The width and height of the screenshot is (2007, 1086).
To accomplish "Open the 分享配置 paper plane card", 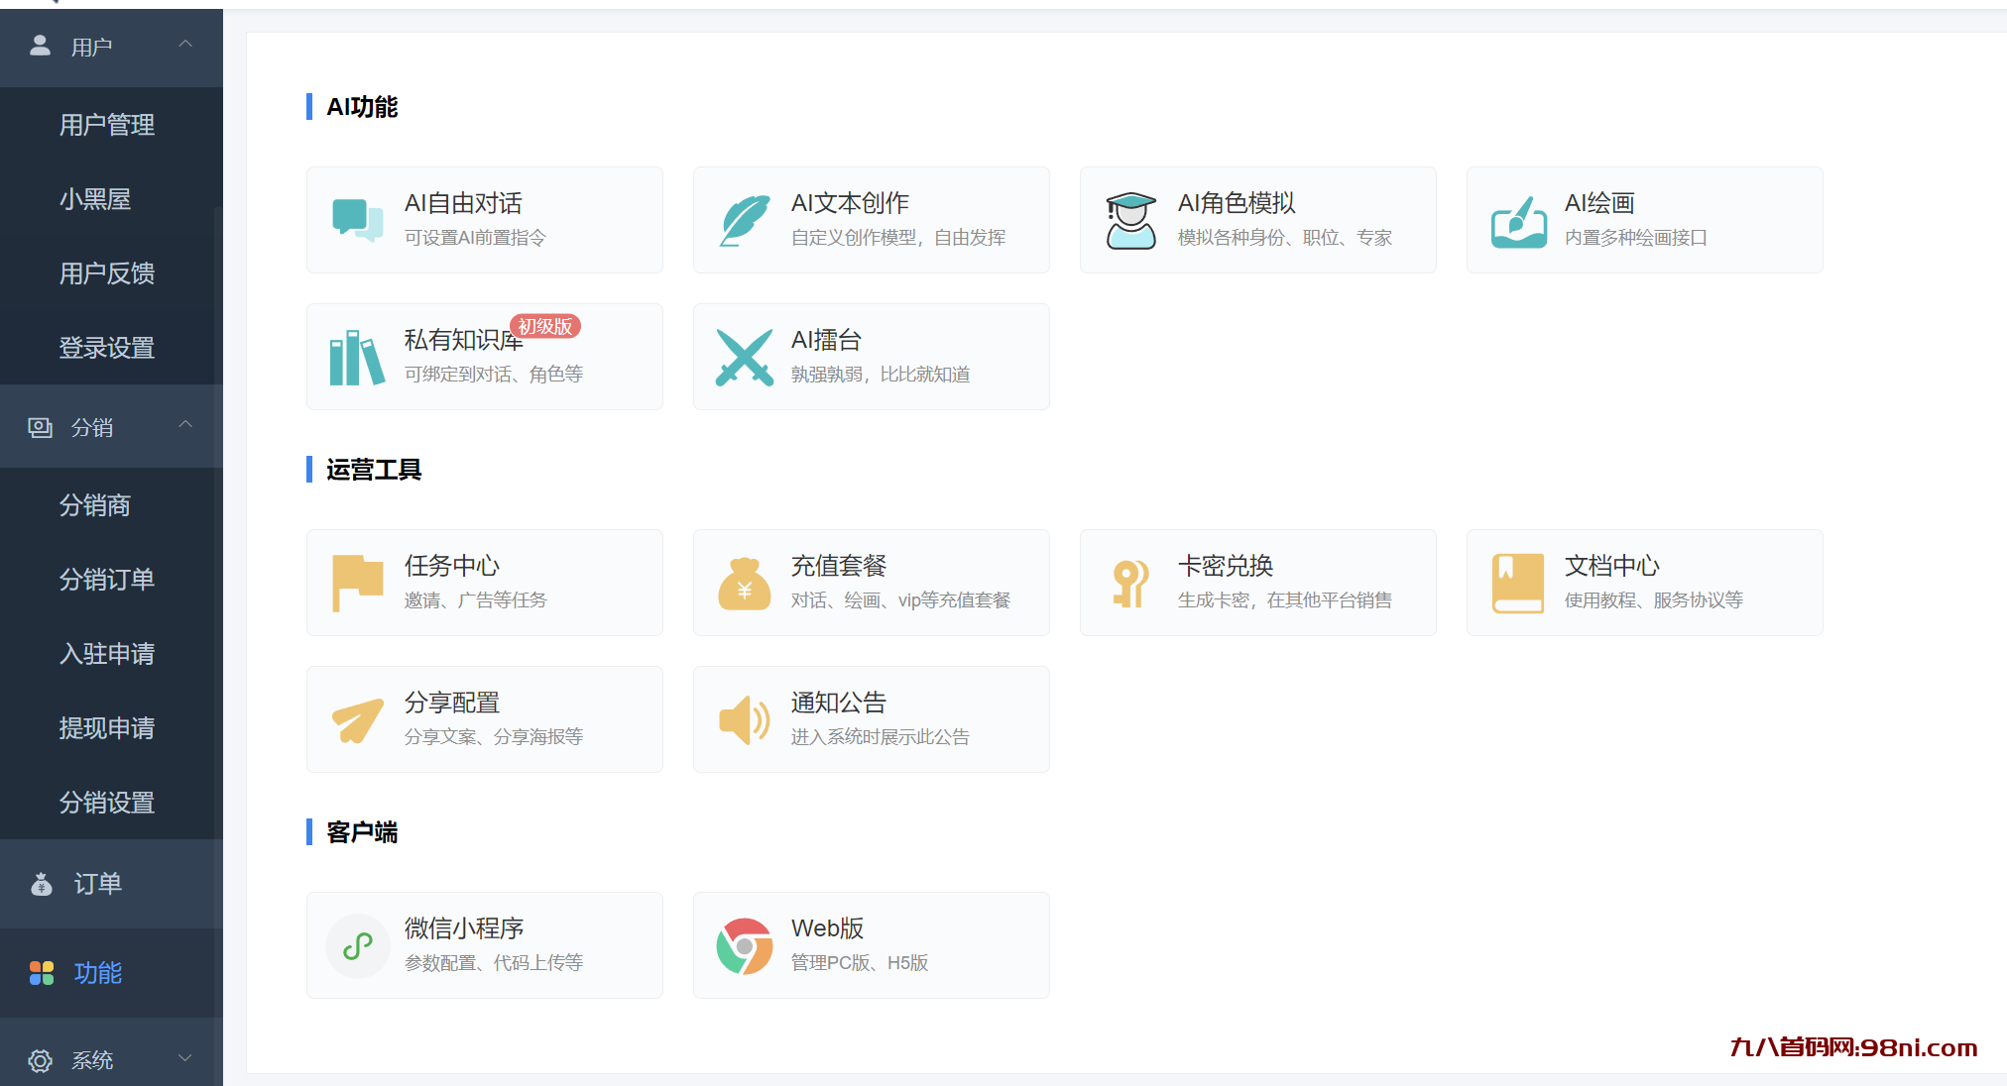I will click(x=484, y=719).
